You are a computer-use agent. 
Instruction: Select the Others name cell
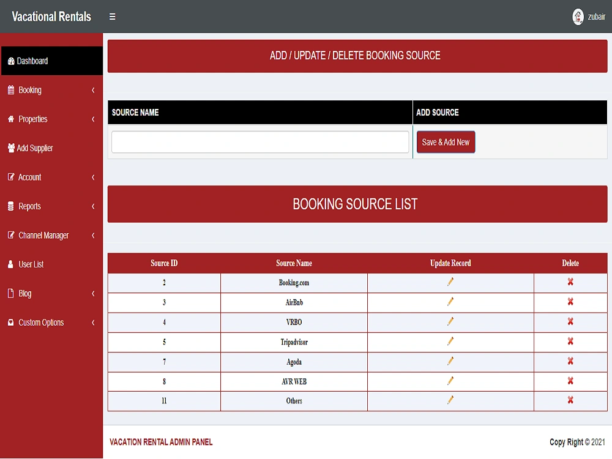[294, 401]
